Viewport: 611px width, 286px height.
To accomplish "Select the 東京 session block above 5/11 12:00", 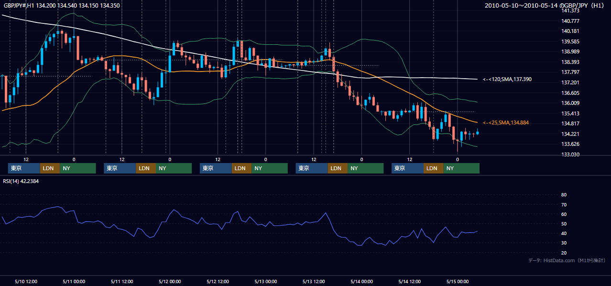I will tap(120, 168).
